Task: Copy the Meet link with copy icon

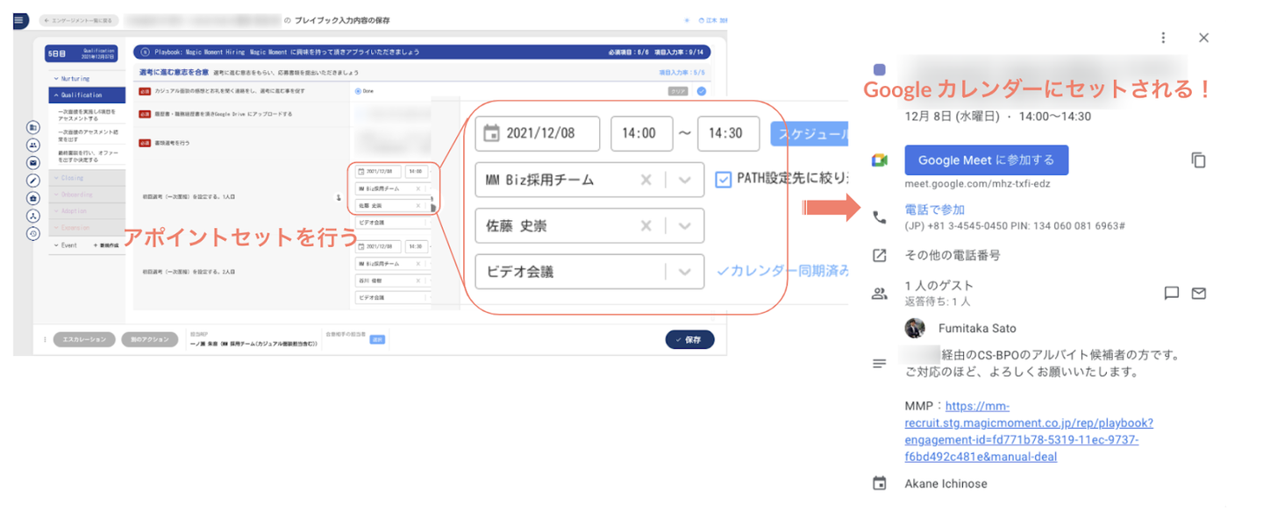Action: coord(1199,160)
